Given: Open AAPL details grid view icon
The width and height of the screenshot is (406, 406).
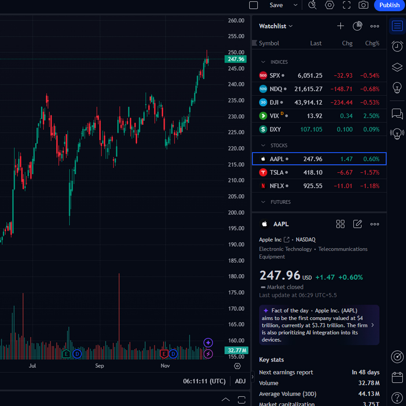Looking at the screenshot, I should pyautogui.click(x=340, y=224).
